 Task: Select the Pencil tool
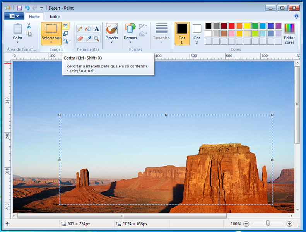80,29
